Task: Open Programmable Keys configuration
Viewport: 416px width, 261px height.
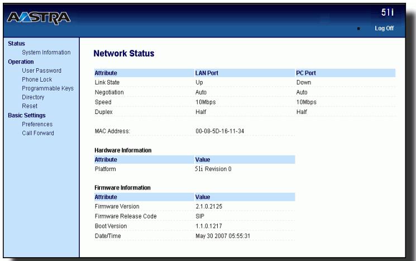Action: coord(47,88)
